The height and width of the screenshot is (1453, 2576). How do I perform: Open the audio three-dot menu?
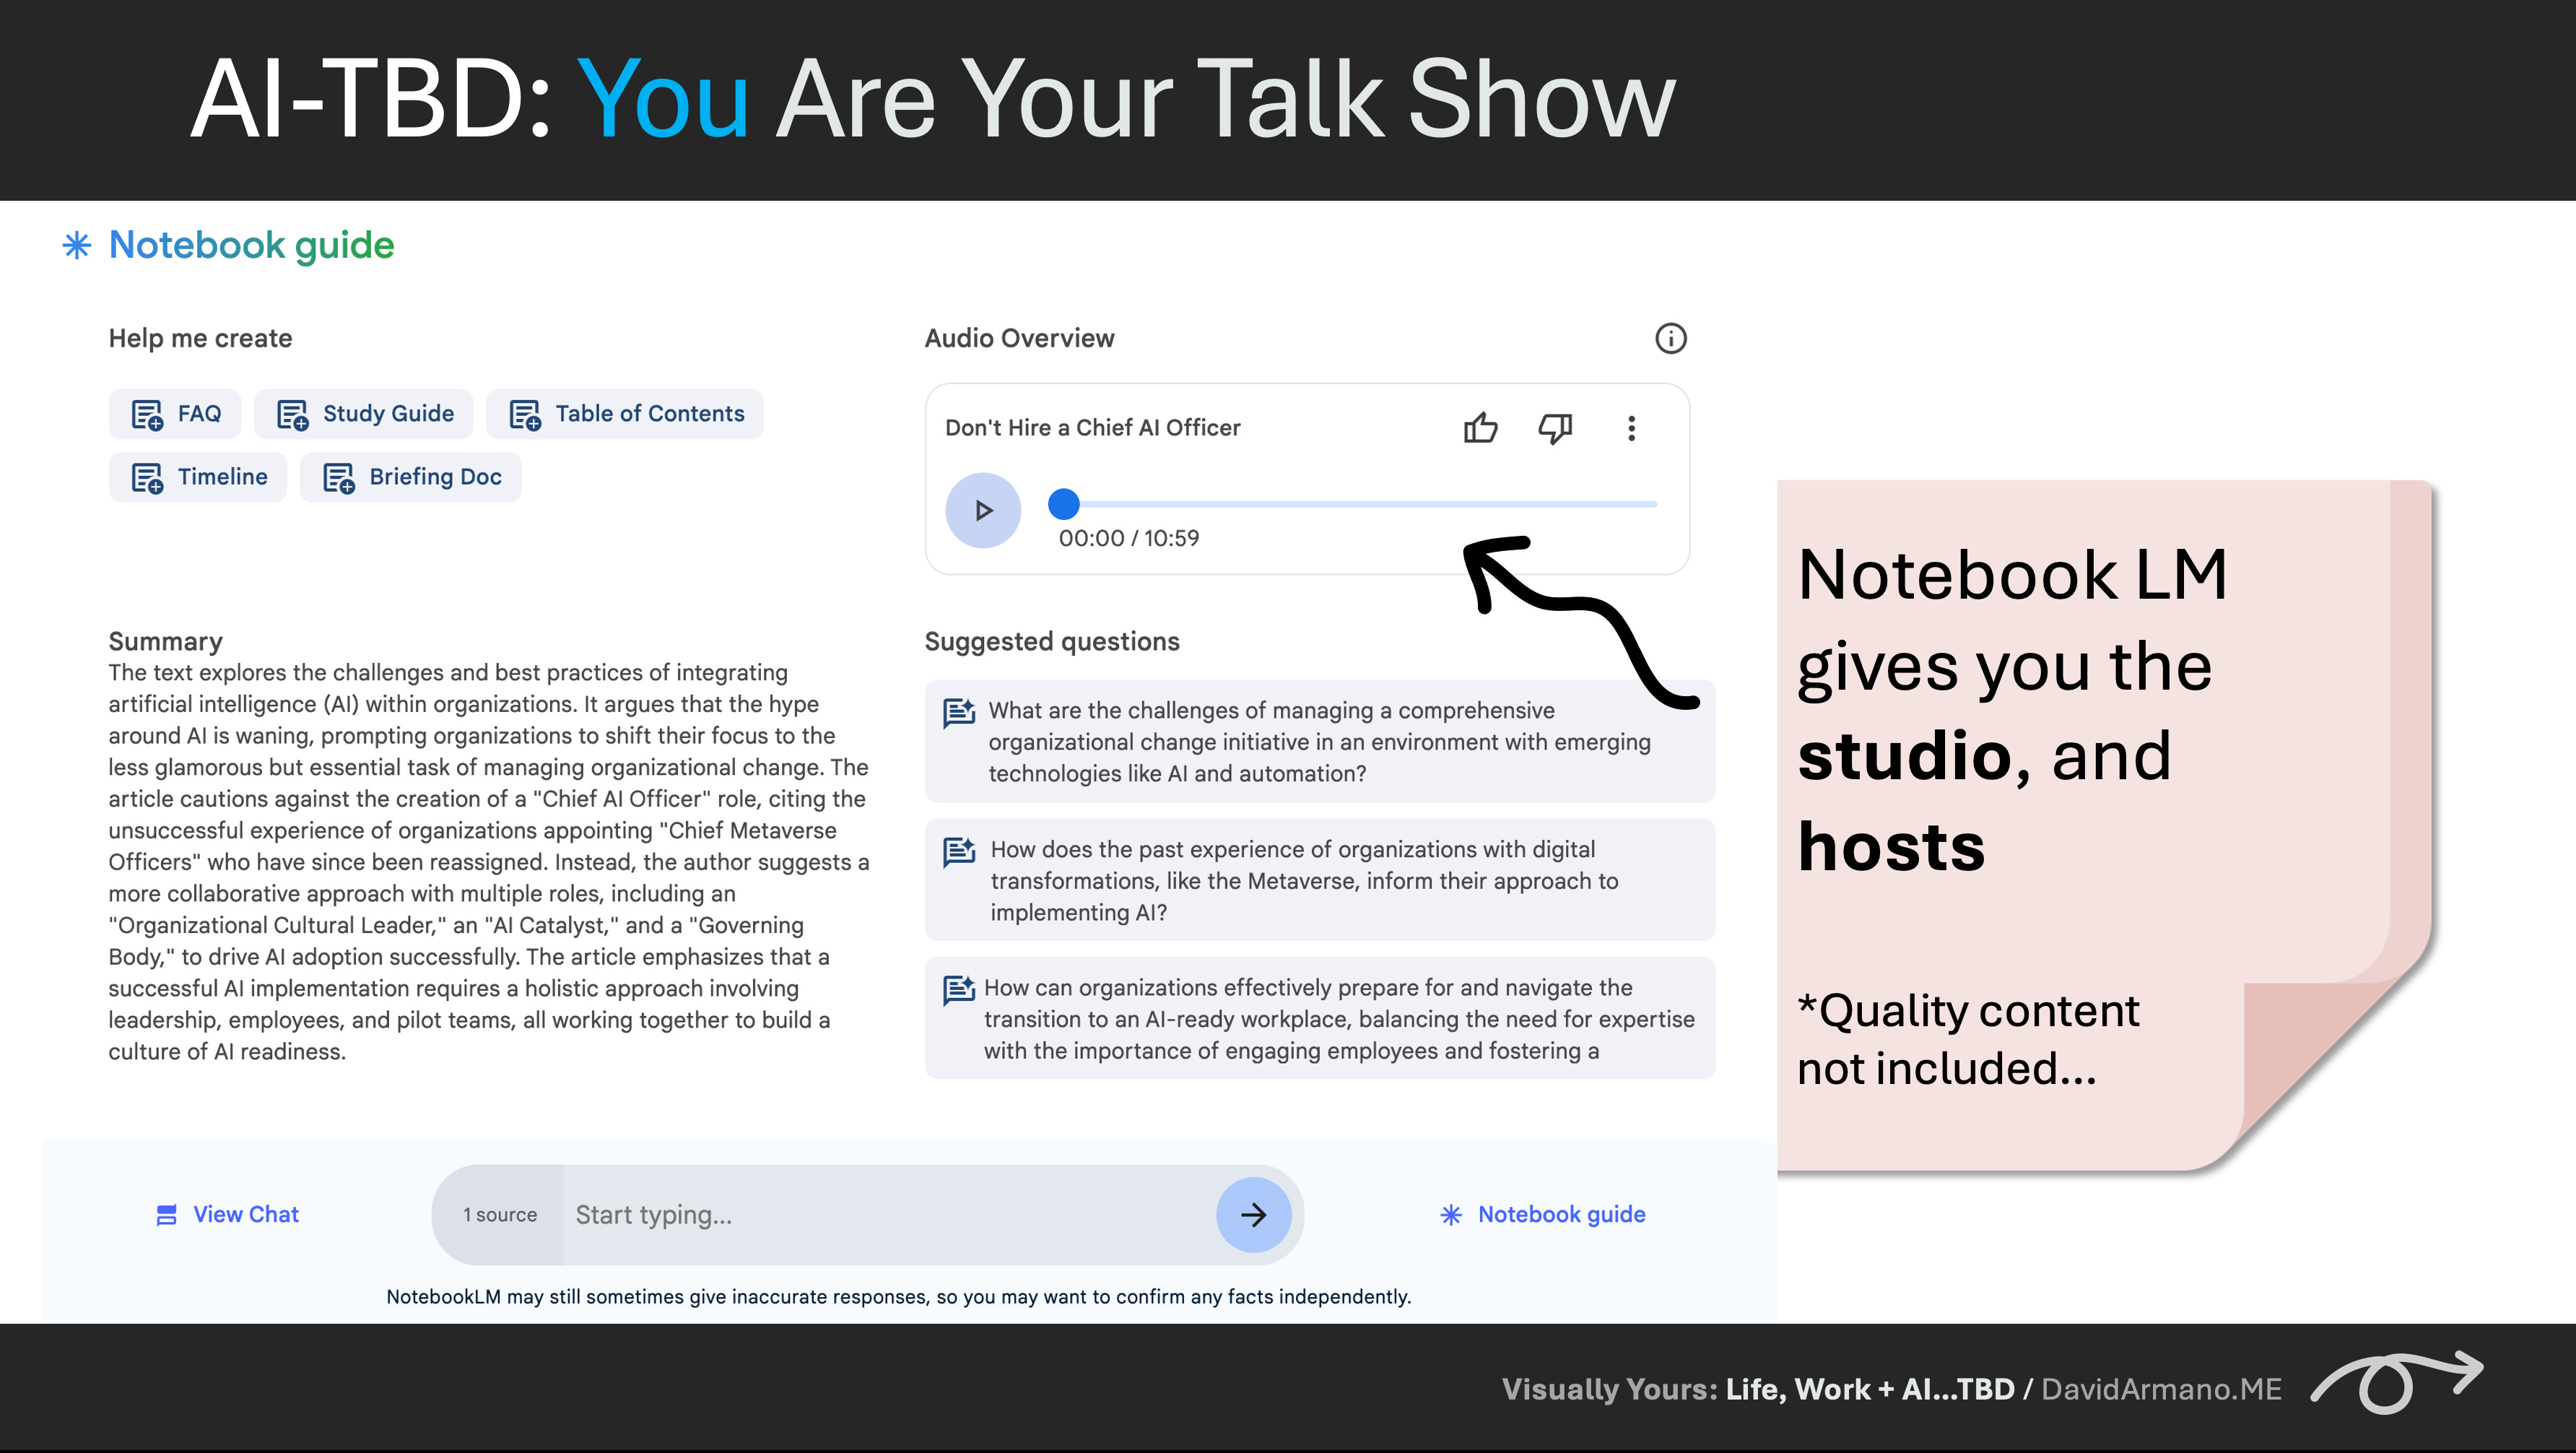click(1632, 428)
